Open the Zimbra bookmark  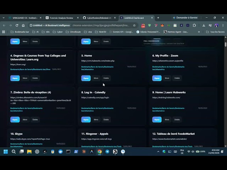[x=15, y=120]
